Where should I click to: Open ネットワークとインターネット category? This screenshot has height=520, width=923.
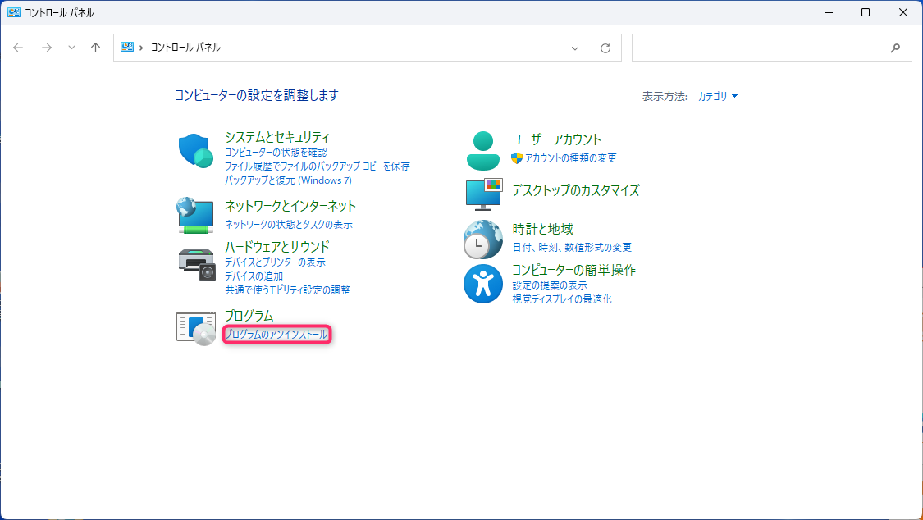[x=290, y=206]
